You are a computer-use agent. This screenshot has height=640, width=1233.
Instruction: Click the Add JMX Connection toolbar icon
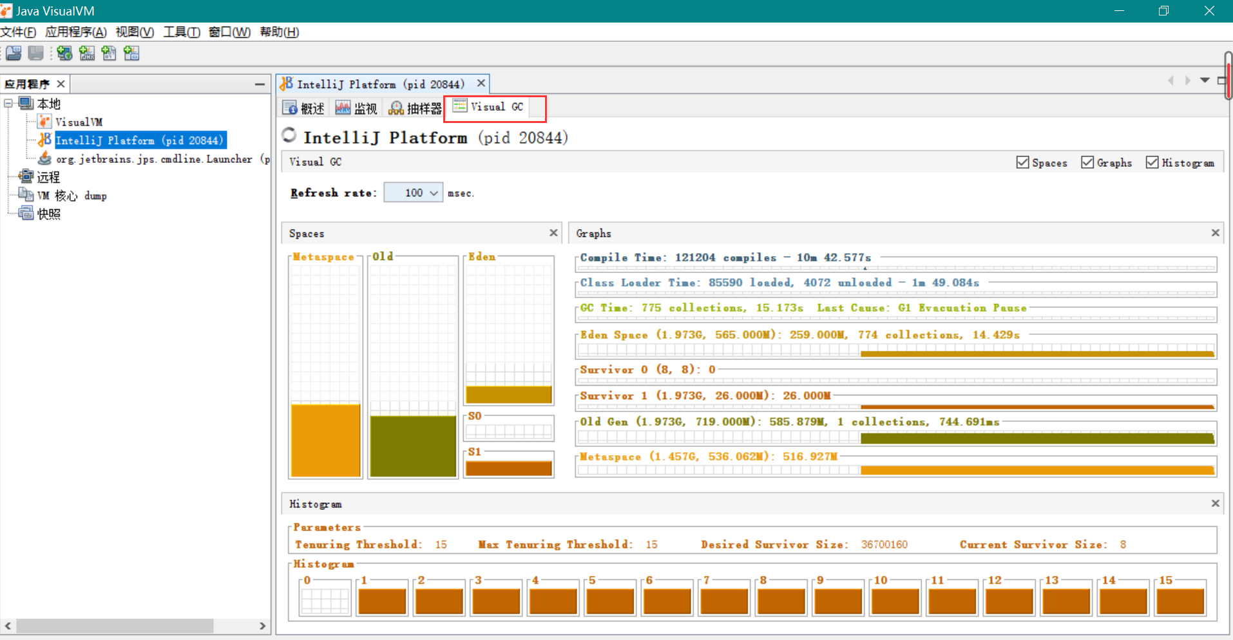[87, 53]
